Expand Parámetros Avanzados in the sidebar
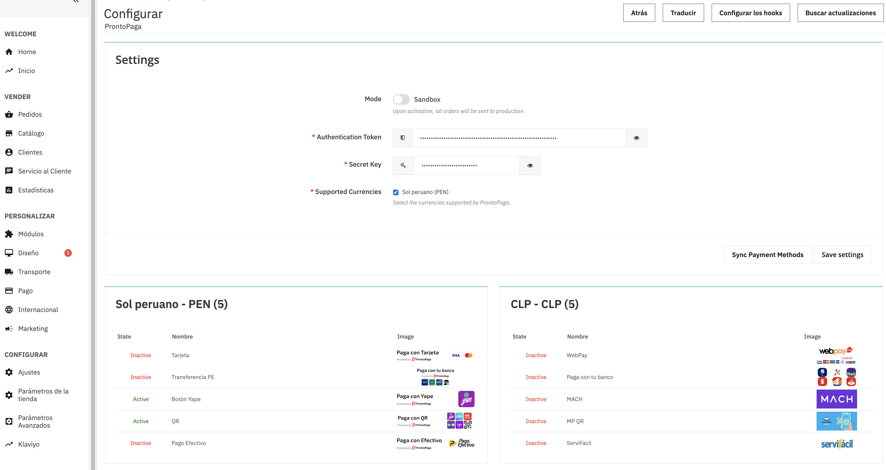Screen dimensions: 886x470 point(35,422)
